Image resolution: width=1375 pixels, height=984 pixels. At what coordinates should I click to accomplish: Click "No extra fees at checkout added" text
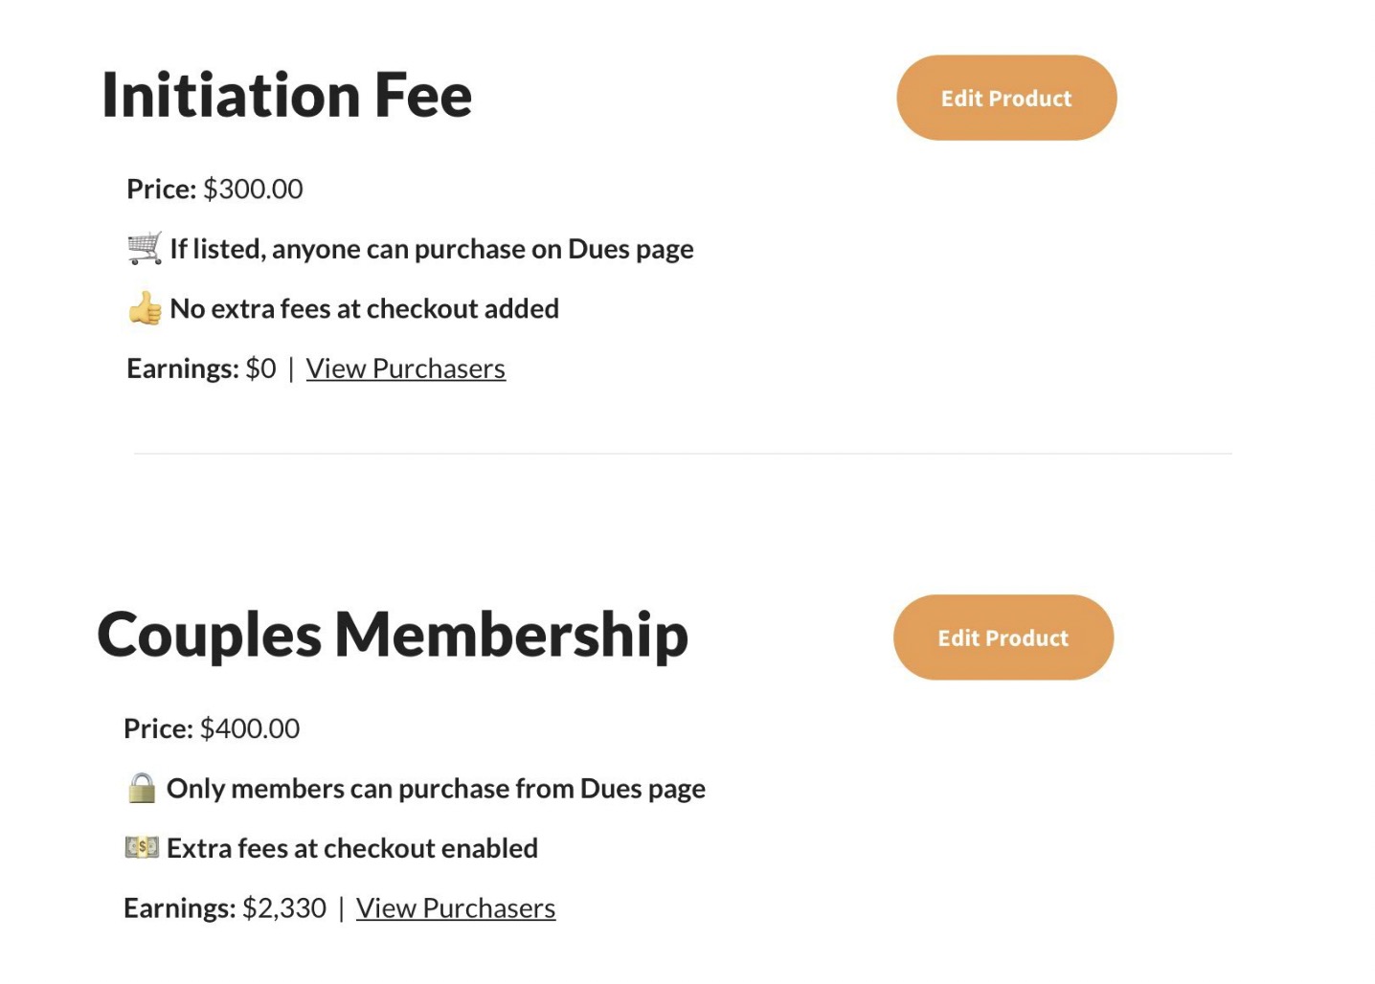tap(364, 309)
